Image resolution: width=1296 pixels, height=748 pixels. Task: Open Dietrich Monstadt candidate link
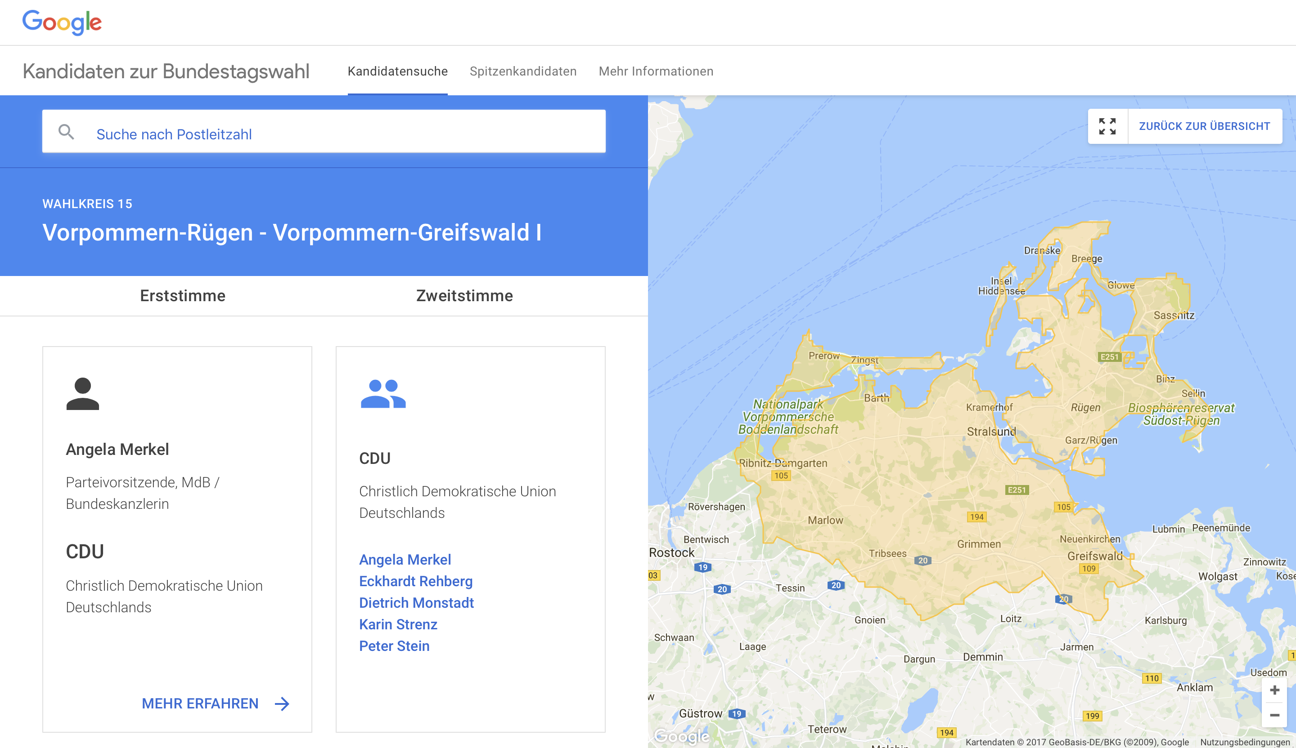point(416,603)
